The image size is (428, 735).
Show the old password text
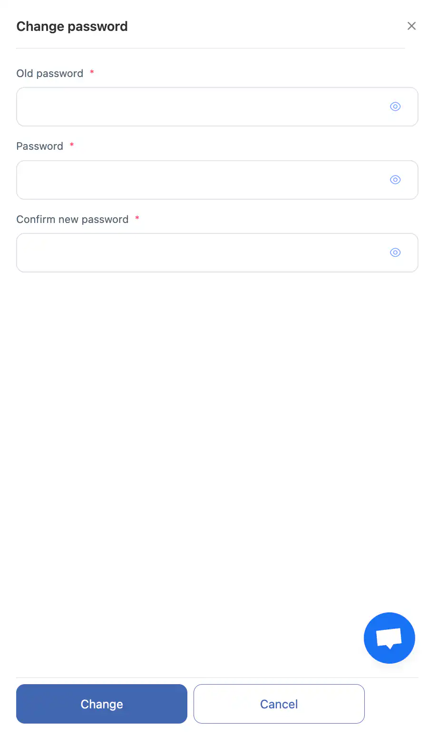click(x=395, y=106)
